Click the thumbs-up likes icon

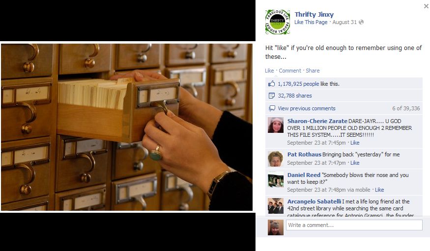[x=271, y=84]
